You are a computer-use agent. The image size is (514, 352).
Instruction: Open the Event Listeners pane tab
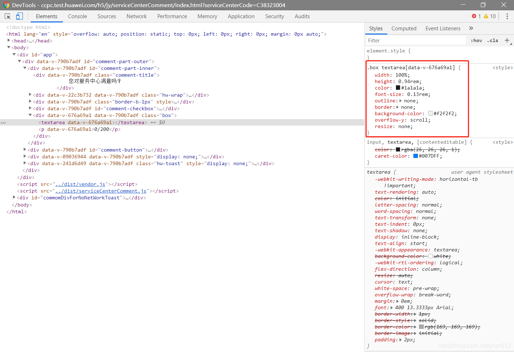coord(443,29)
